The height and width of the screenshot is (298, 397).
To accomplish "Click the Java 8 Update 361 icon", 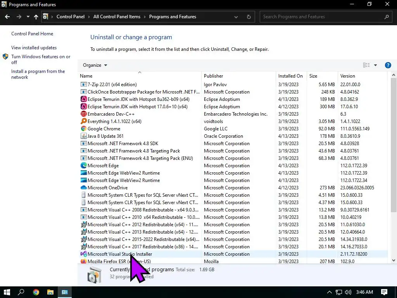I will (x=84, y=136).
